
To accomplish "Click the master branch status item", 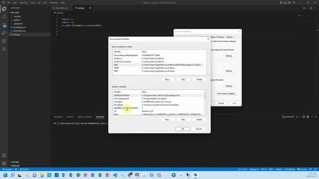I will [x=7, y=169].
